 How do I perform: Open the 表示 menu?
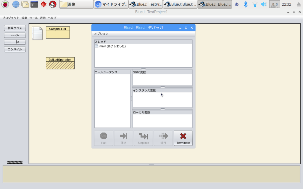(43, 18)
